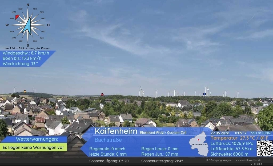Click the O label on compass rose

(49, 25)
